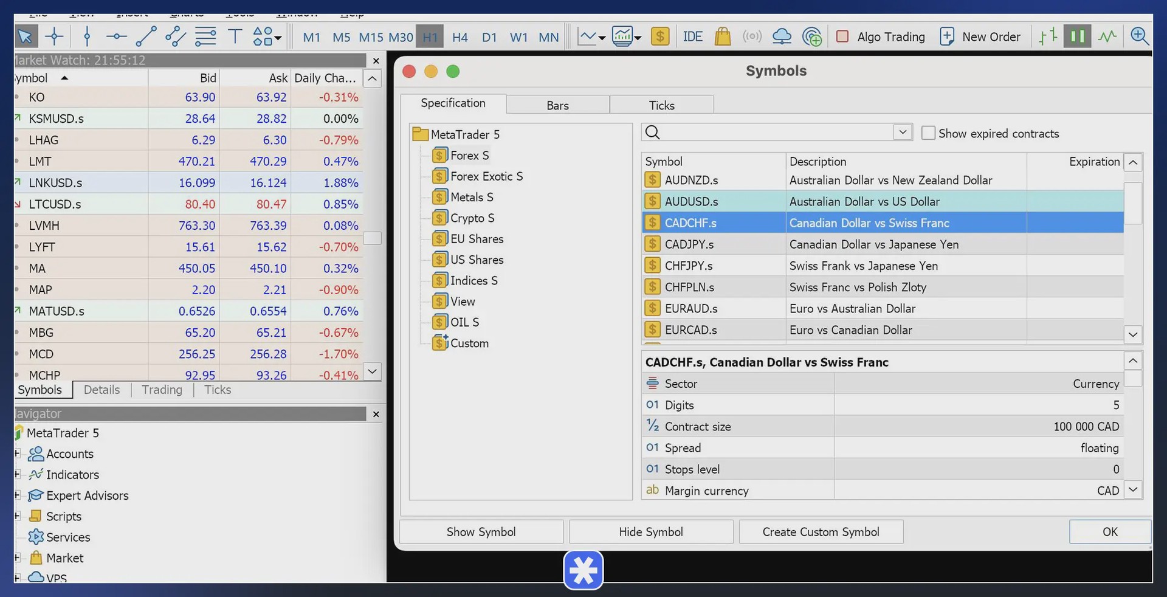This screenshot has width=1167, height=597.
Task: Open the Market shopping bag icon
Action: (x=723, y=36)
